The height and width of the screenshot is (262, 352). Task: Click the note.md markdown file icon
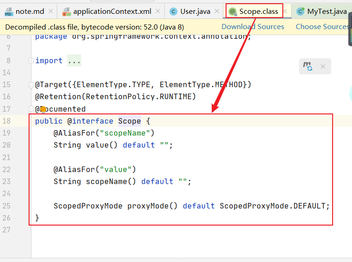(x=9, y=11)
